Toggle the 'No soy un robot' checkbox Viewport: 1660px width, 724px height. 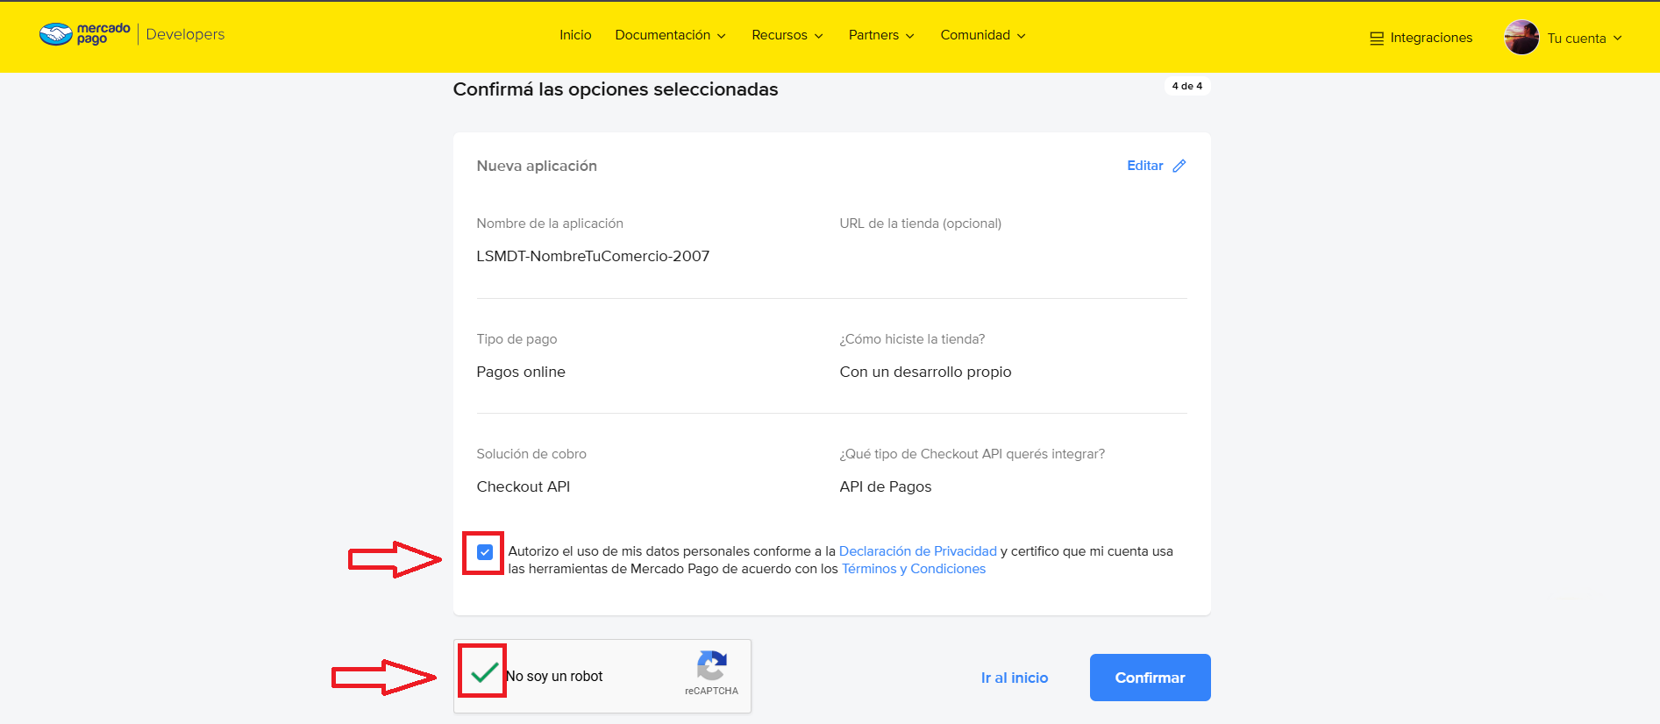pos(484,672)
